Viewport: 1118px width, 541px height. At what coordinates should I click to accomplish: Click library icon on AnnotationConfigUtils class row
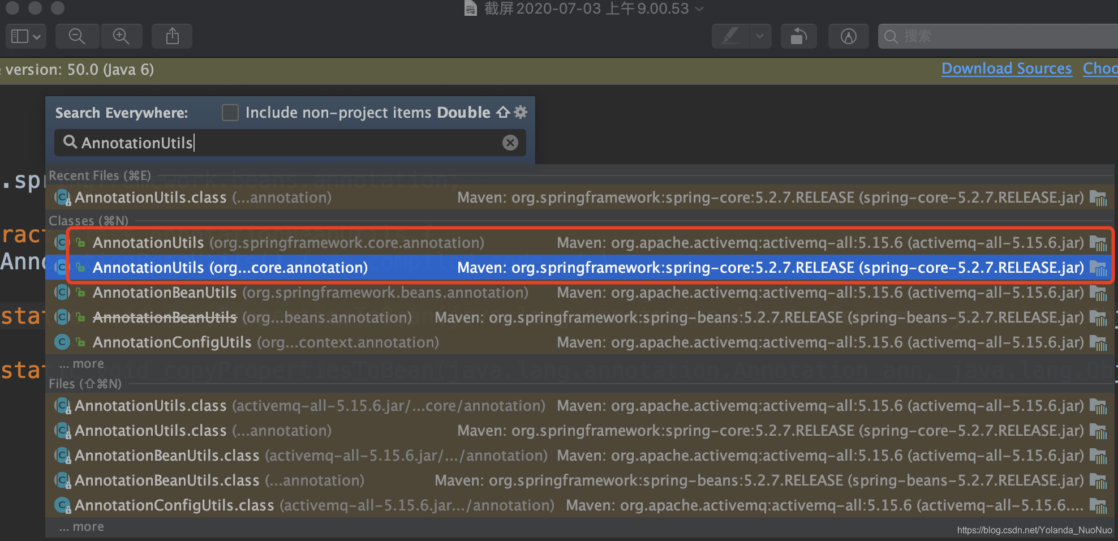1098,343
